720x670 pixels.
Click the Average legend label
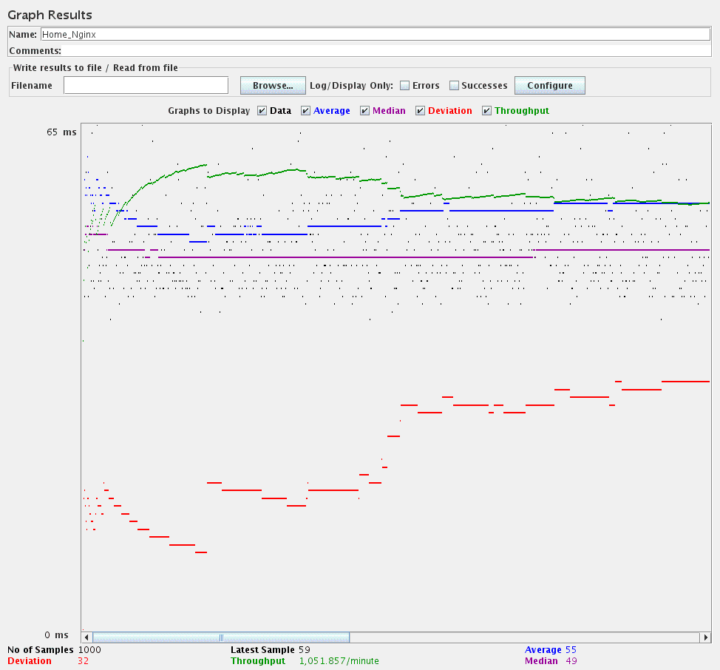[x=331, y=111]
